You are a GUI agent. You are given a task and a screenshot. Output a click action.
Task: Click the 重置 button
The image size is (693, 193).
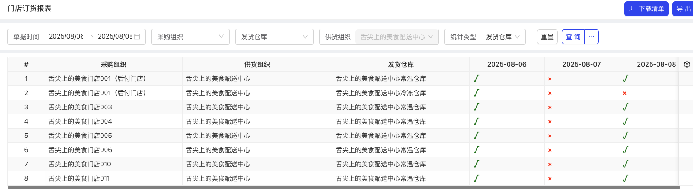coord(547,37)
